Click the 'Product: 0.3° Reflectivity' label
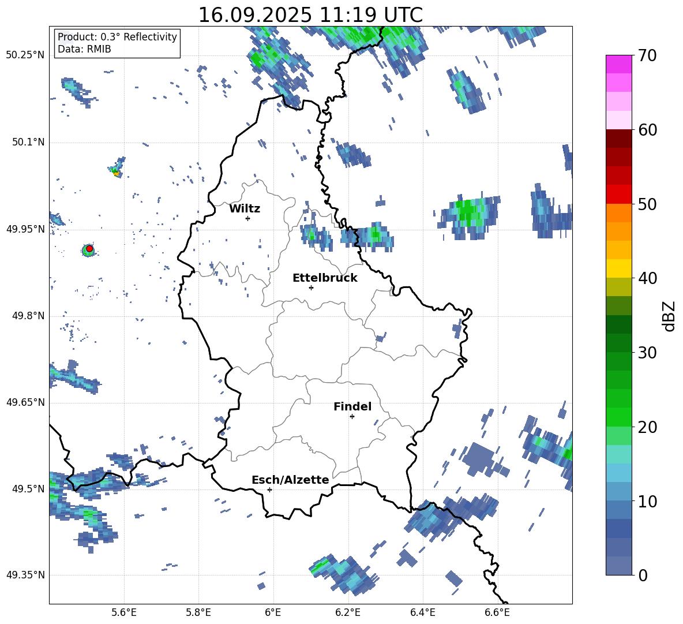This screenshot has height=624, width=683. tap(117, 36)
